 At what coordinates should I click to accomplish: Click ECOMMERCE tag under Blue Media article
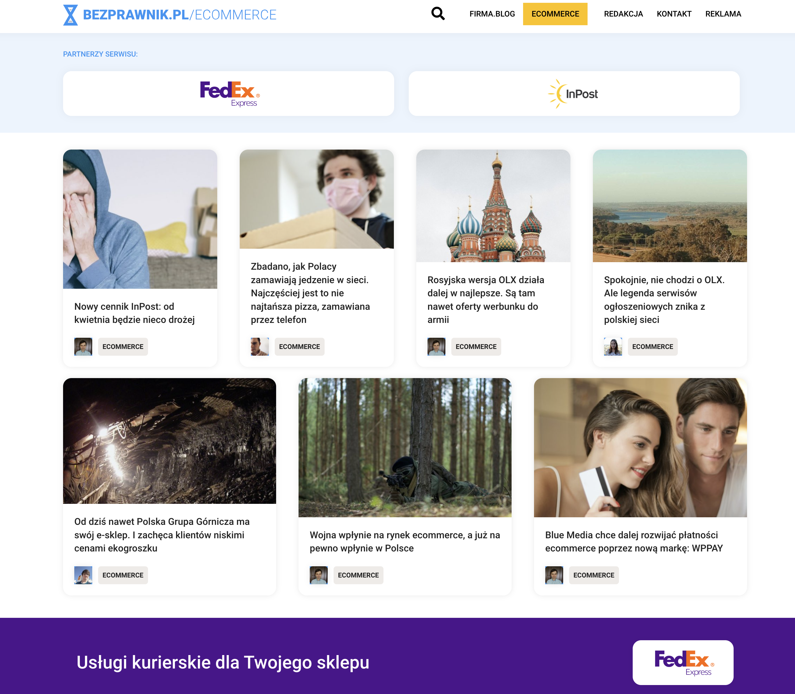pyautogui.click(x=593, y=575)
